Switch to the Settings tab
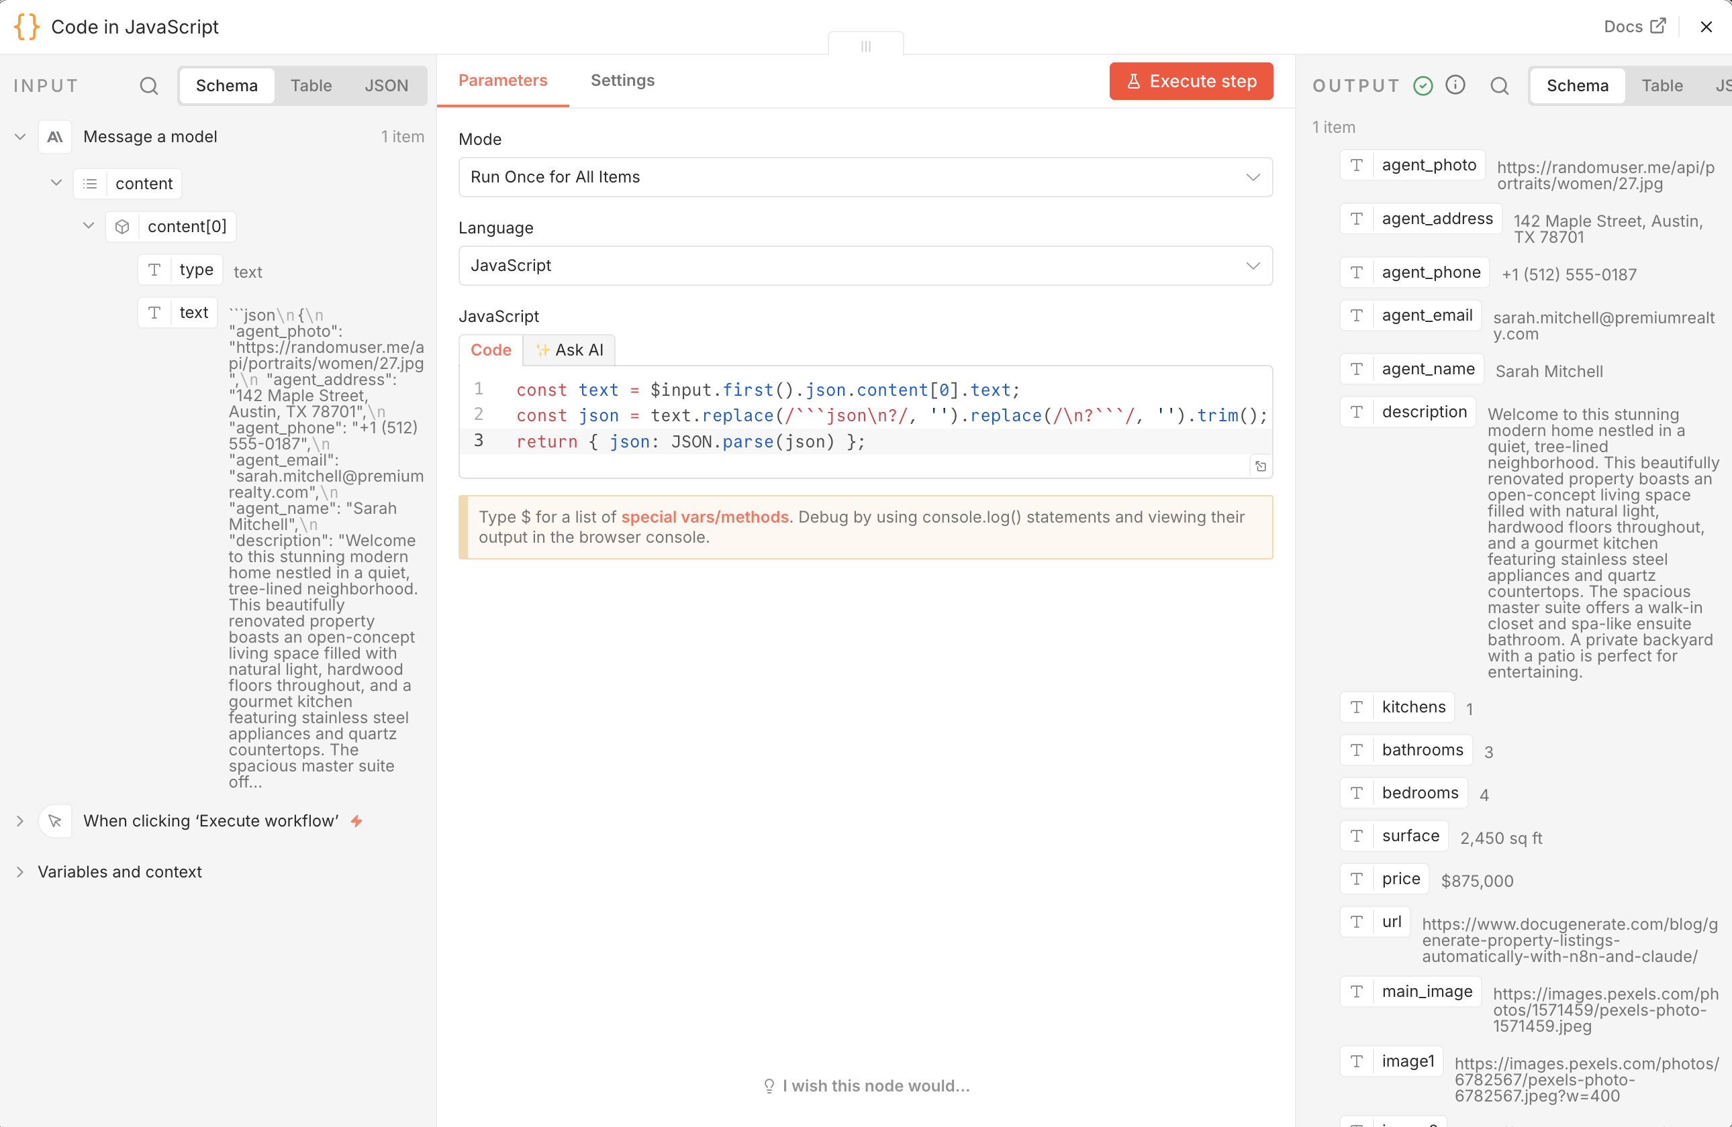This screenshot has width=1732, height=1127. click(x=622, y=80)
